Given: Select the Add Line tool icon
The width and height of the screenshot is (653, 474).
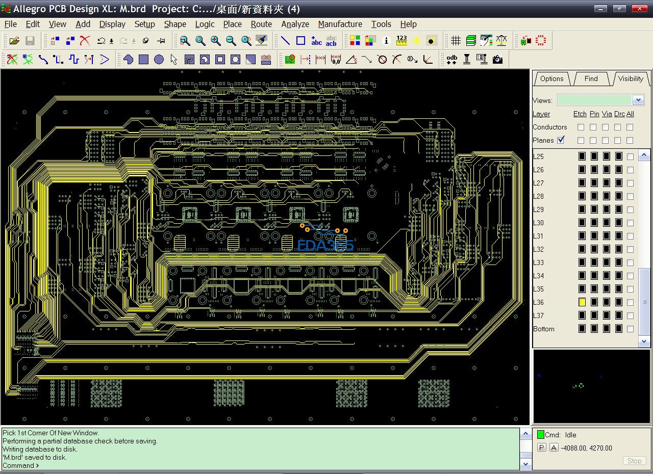Looking at the screenshot, I should (286, 41).
